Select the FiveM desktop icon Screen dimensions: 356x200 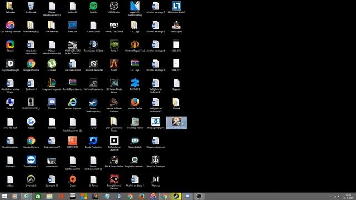(114, 63)
